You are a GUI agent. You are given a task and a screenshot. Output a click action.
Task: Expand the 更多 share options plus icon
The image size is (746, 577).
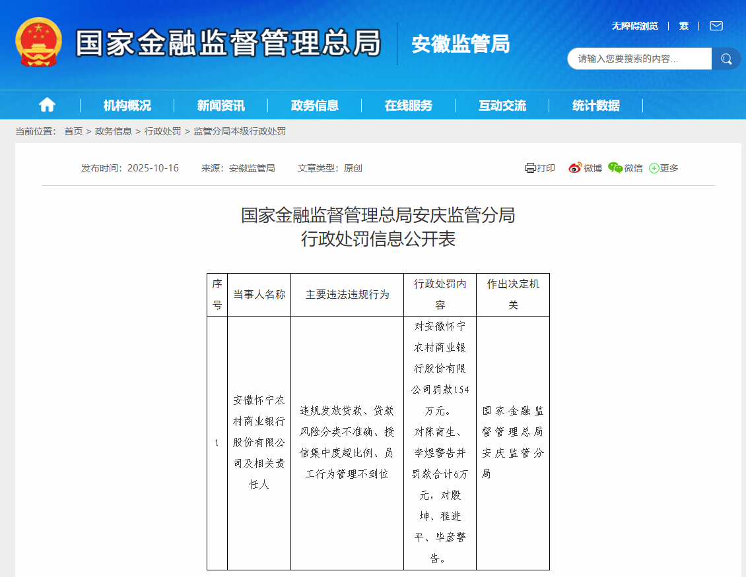654,168
